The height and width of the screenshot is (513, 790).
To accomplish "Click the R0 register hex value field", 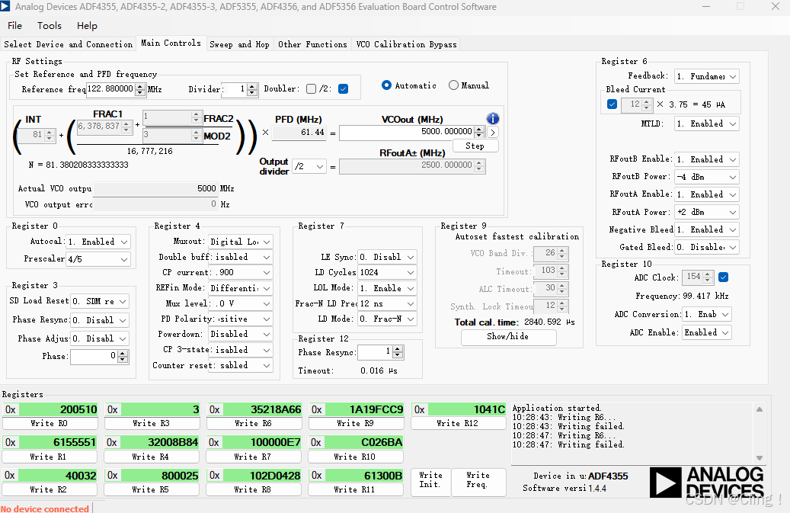I will [x=58, y=409].
